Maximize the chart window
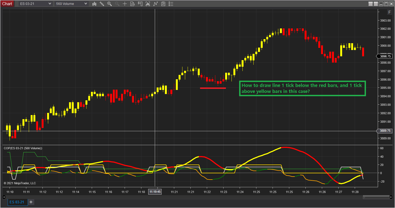 pyautogui.click(x=386, y=4)
